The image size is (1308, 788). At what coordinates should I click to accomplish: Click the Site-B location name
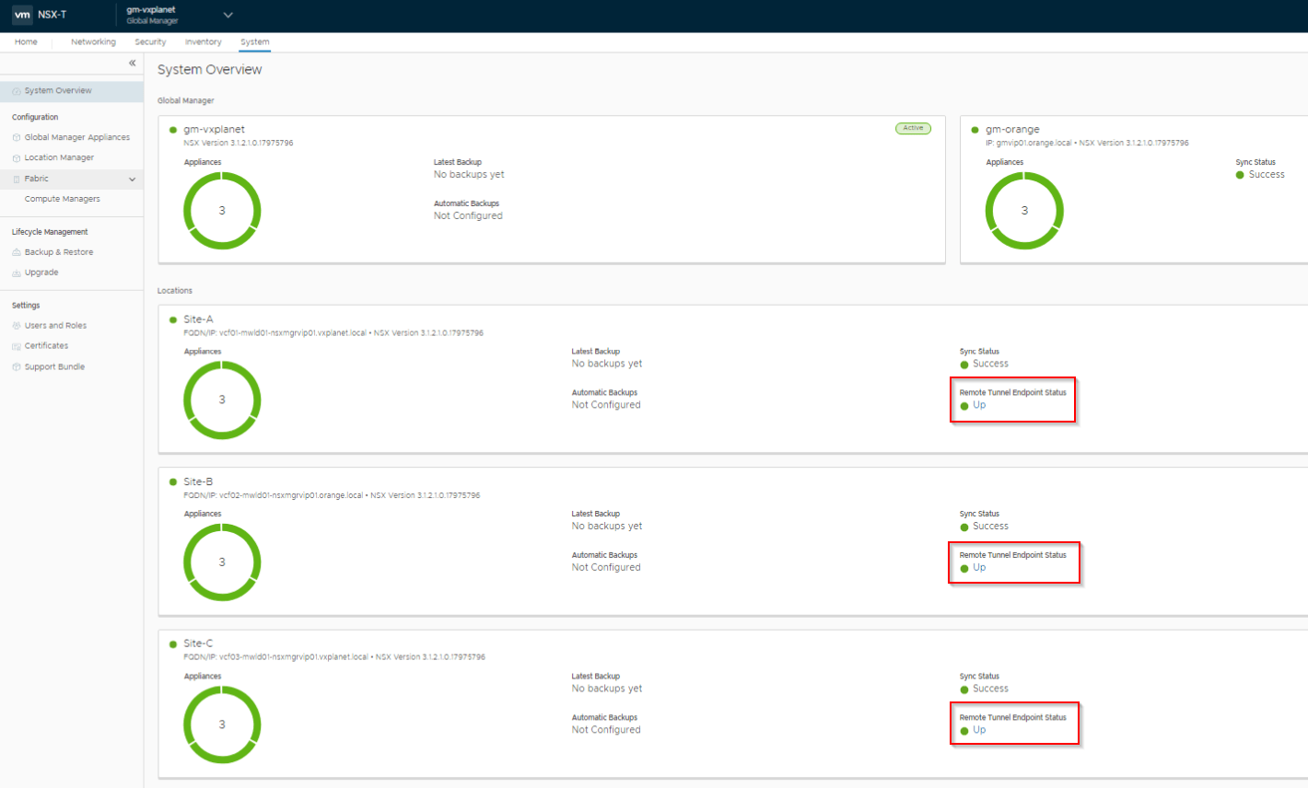(198, 481)
